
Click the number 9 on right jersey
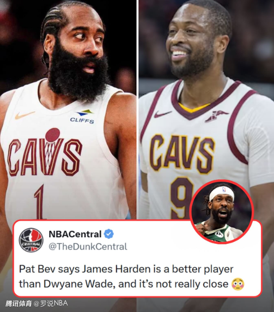[182, 198]
